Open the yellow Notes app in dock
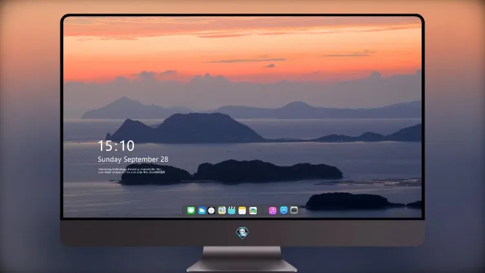Viewport: 485px width, 273px height. [242, 211]
